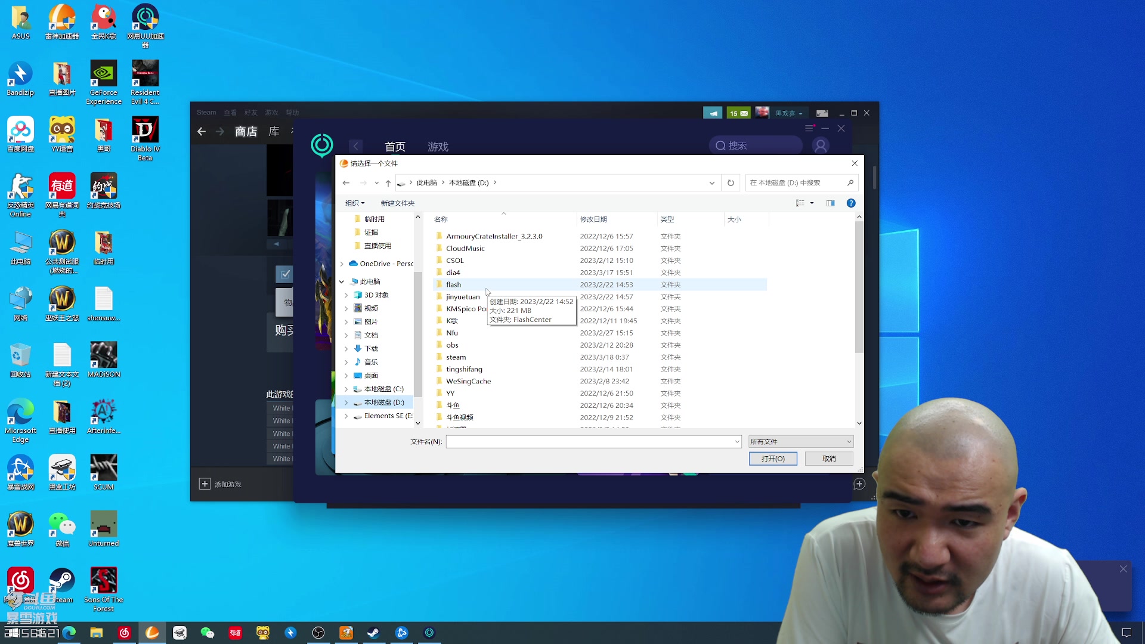Open OBS Studio from the taskbar
Image resolution: width=1145 pixels, height=644 pixels.
(318, 633)
